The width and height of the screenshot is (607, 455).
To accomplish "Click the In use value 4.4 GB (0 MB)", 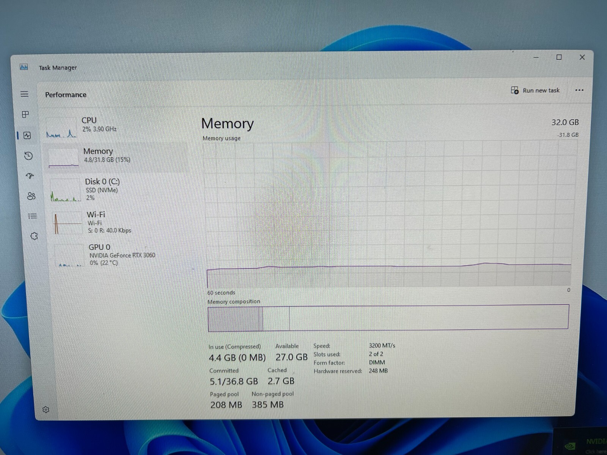I will coord(237,358).
